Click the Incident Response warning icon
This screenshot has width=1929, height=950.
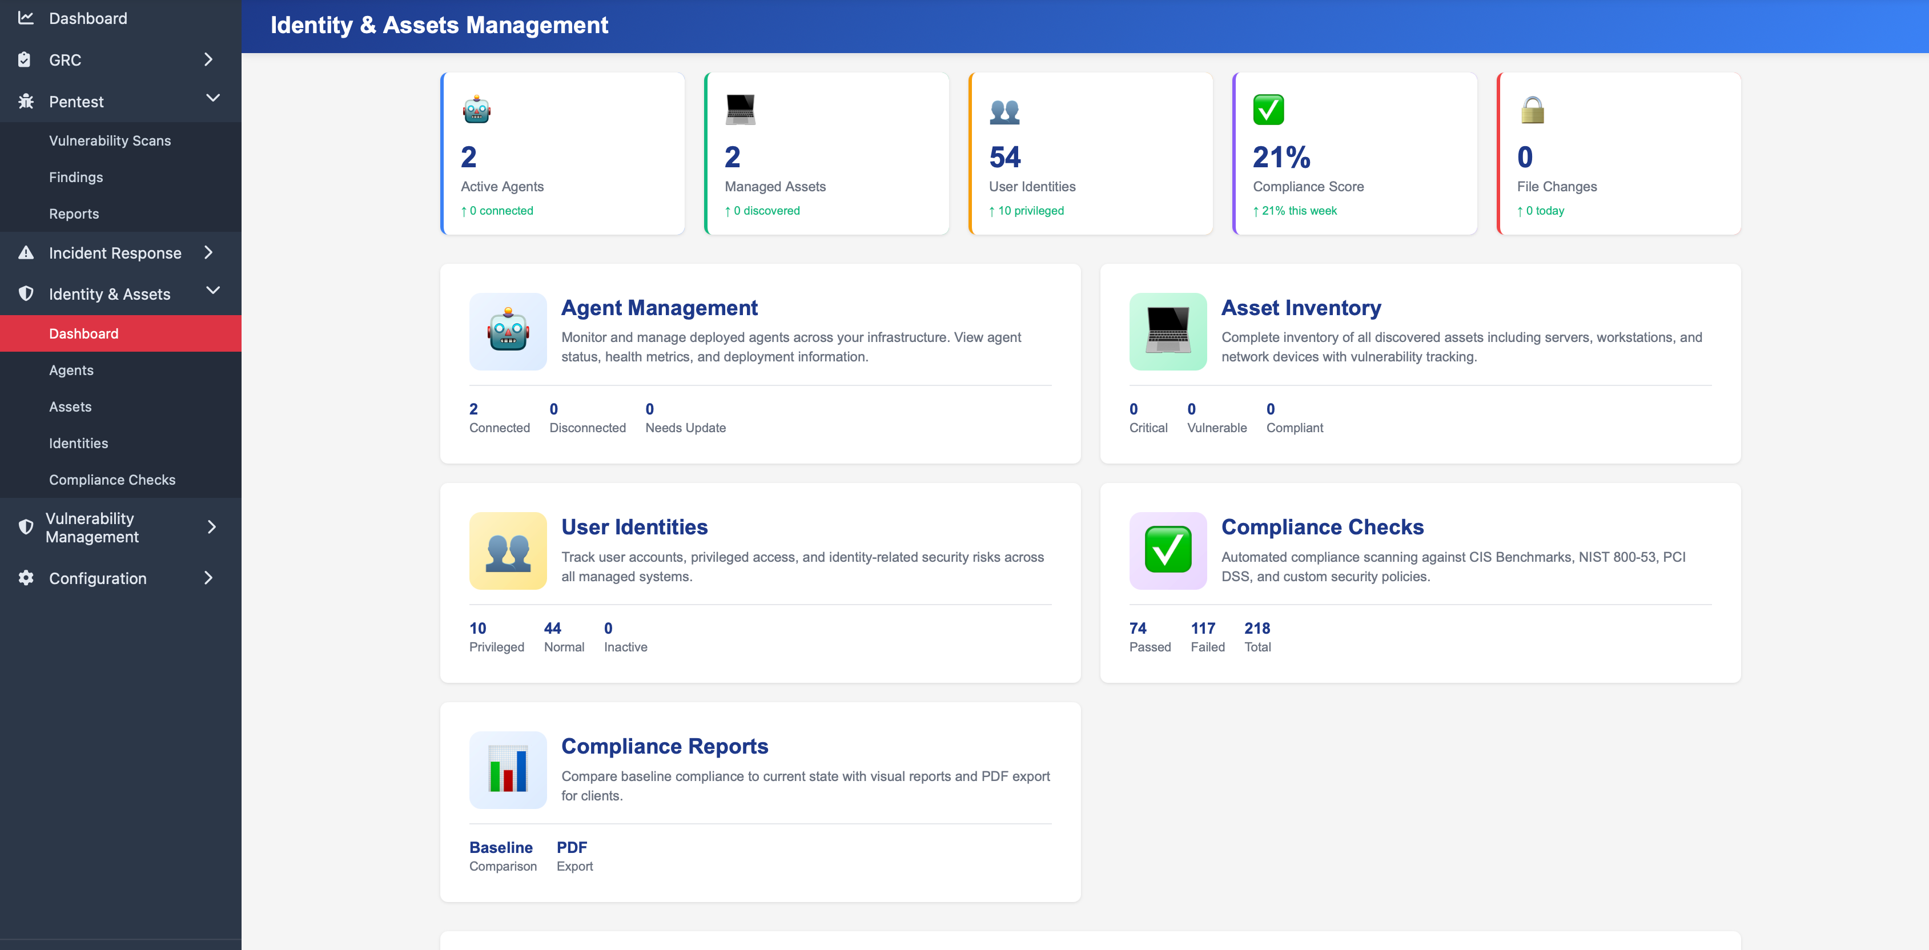pos(26,252)
